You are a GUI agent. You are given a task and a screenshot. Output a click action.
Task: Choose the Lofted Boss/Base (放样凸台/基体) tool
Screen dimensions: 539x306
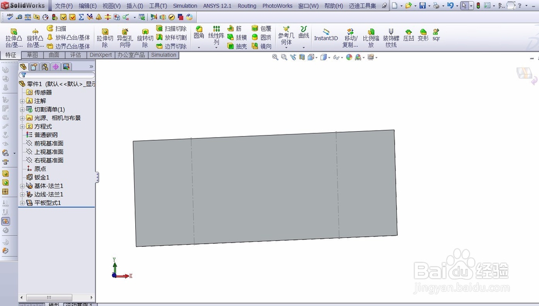(68, 38)
